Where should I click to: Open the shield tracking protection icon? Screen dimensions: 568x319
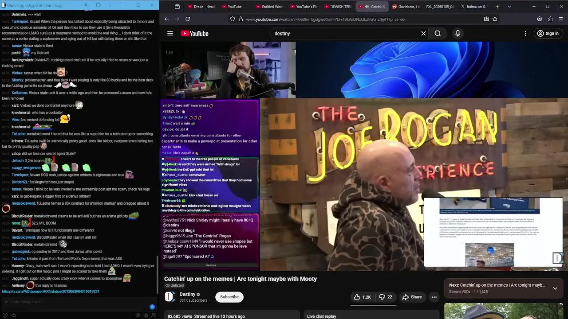233,19
